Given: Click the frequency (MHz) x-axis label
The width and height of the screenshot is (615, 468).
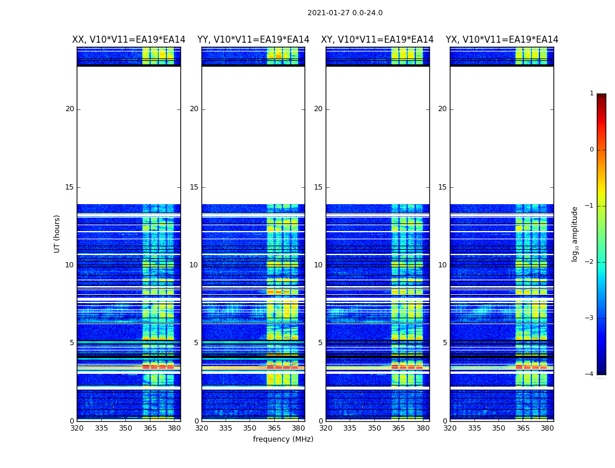Looking at the screenshot, I should tap(283, 439).
